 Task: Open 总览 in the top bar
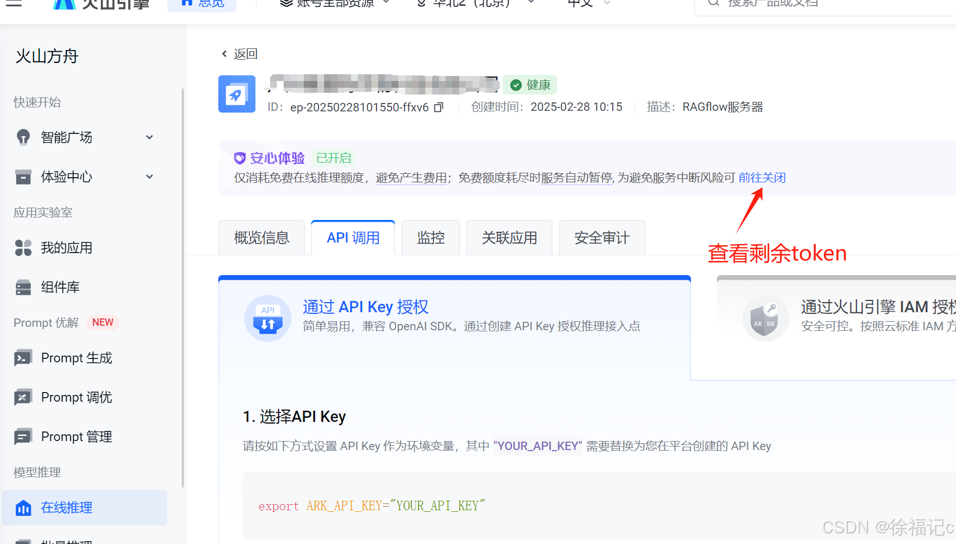pyautogui.click(x=202, y=5)
